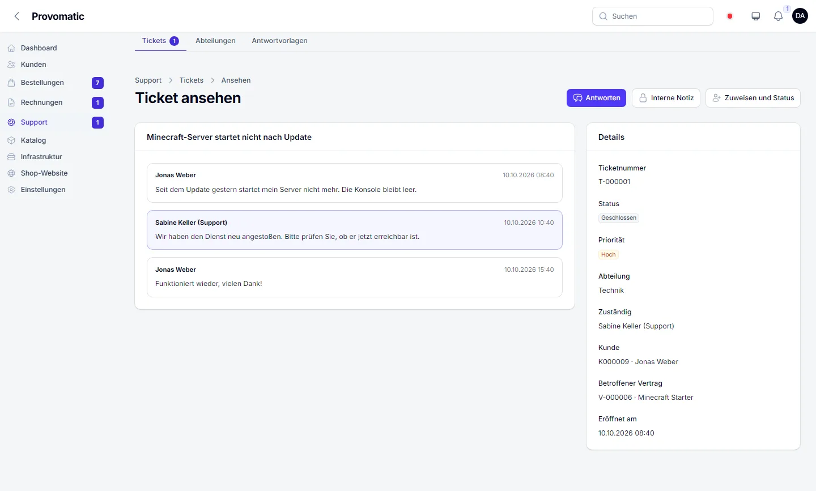This screenshot has height=491, width=816.
Task: Click the Hoch priority badge
Action: point(608,255)
